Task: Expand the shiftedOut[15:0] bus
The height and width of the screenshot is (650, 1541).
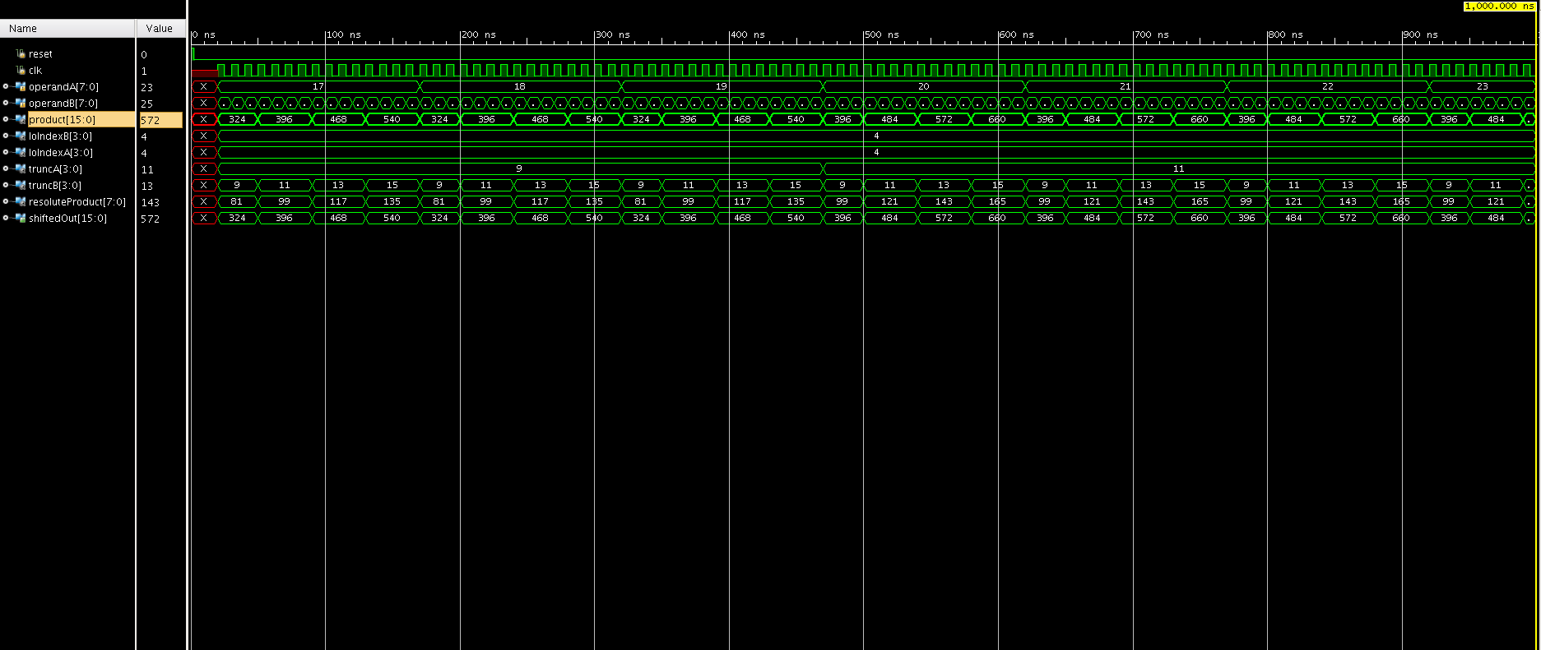Action: [6, 218]
